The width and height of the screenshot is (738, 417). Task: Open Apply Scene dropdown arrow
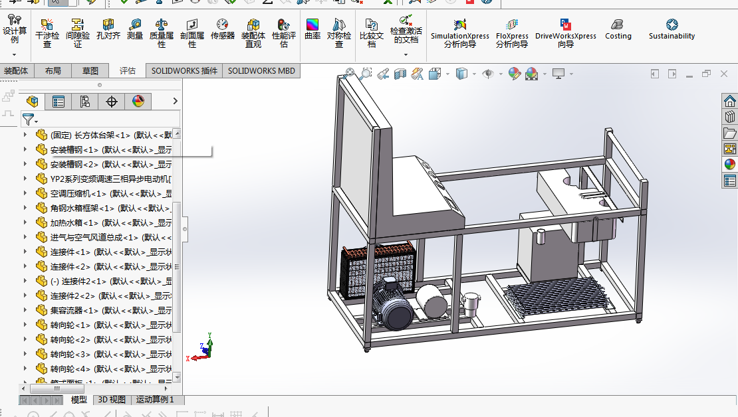[x=545, y=74]
